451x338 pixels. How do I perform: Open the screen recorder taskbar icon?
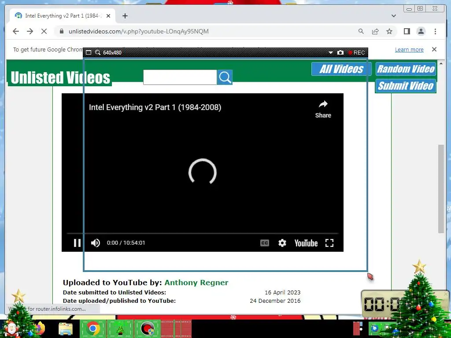pyautogui.click(x=147, y=328)
